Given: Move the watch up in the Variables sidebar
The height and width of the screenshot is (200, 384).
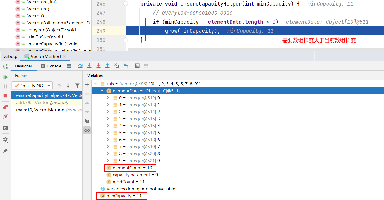Looking at the screenshot, I should click(x=87, y=103).
